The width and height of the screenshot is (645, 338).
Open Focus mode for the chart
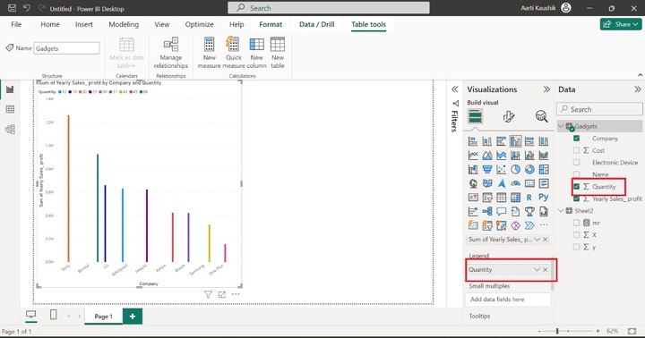pos(222,294)
